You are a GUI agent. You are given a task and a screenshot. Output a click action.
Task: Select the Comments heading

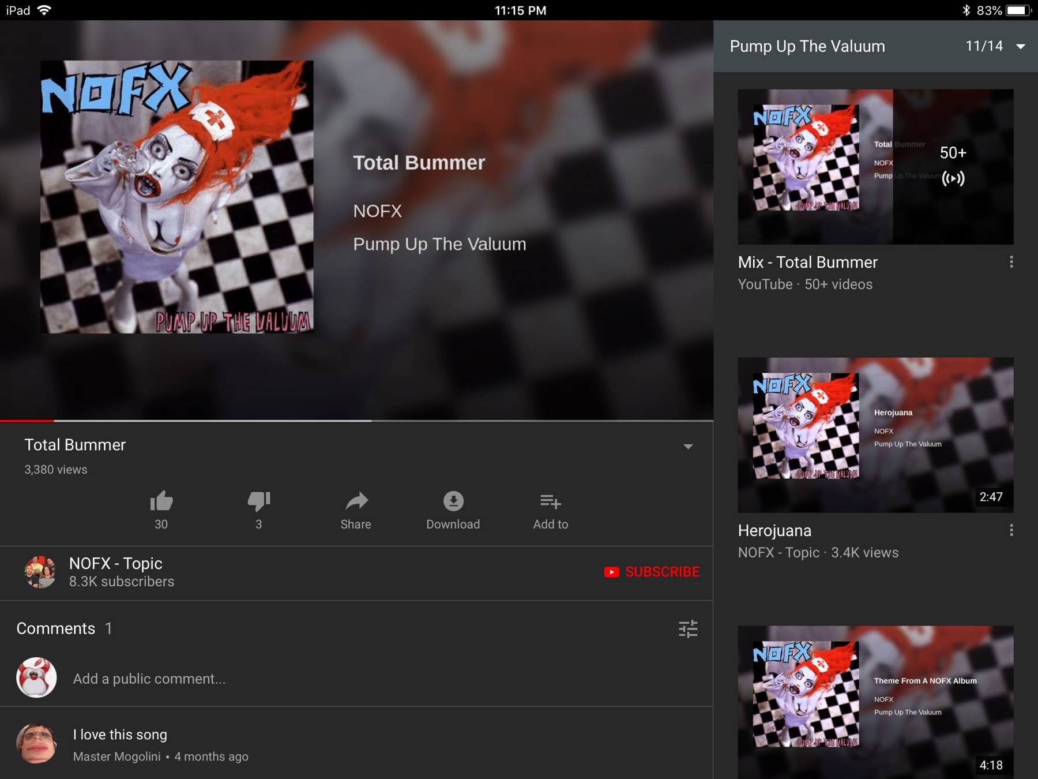tap(56, 628)
